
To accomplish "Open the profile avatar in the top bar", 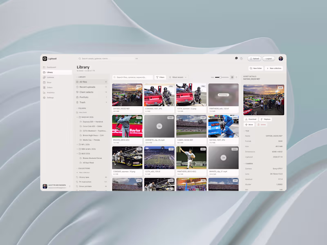I will [x=281, y=58].
